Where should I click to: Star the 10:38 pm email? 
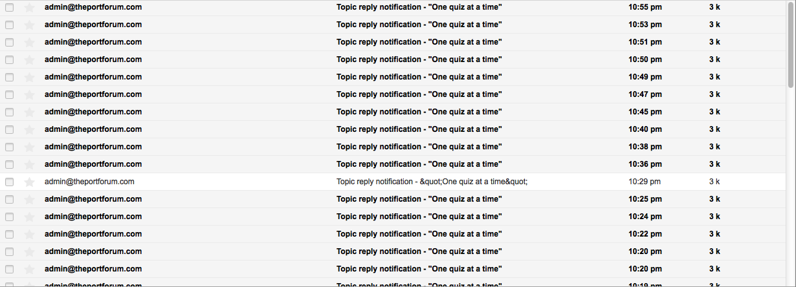tap(28, 147)
